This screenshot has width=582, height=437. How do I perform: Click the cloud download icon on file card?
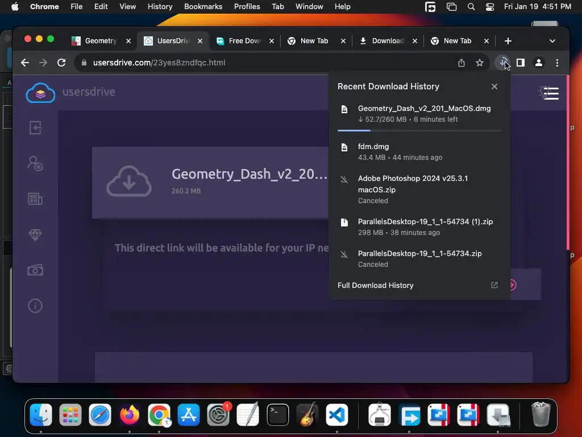click(129, 182)
